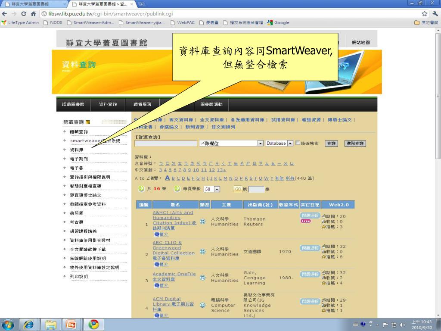
Task: Click the Free badge in A&HCI row
Action: pyautogui.click(x=306, y=221)
